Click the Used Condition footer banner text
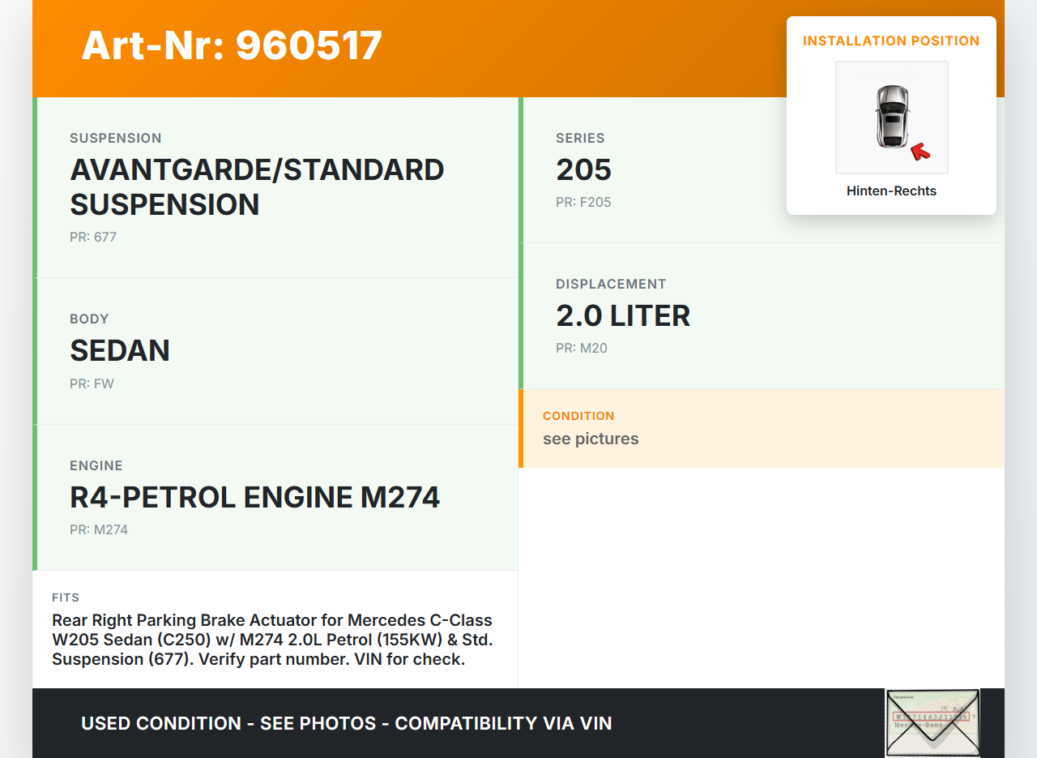The height and width of the screenshot is (758, 1037). click(x=346, y=723)
